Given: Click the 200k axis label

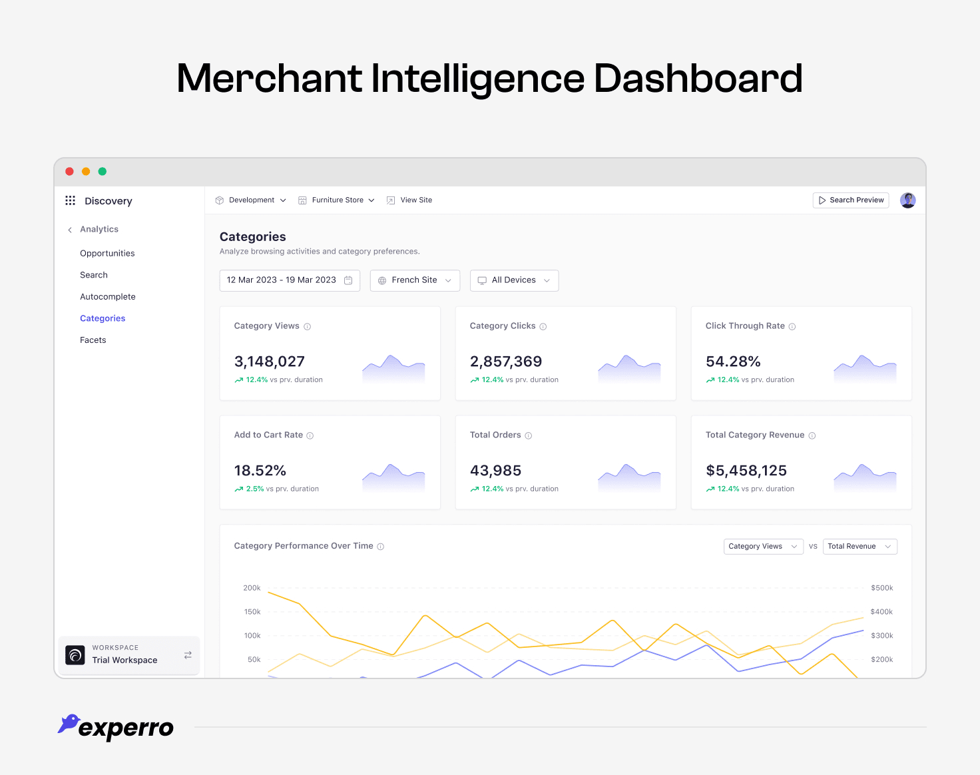Looking at the screenshot, I should coord(252,588).
